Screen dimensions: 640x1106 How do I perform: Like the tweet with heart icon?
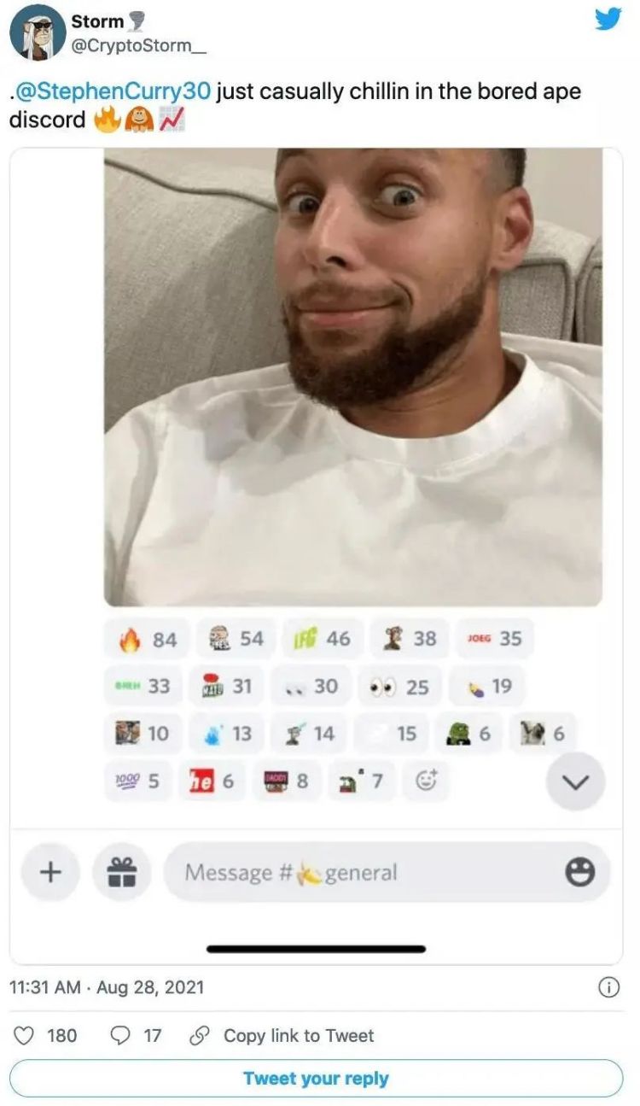click(x=25, y=1036)
